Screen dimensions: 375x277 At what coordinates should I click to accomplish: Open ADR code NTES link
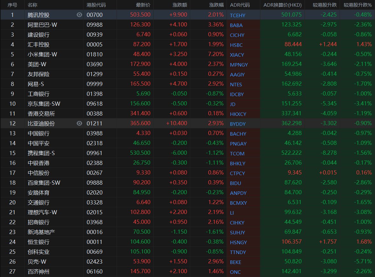pos(236,84)
